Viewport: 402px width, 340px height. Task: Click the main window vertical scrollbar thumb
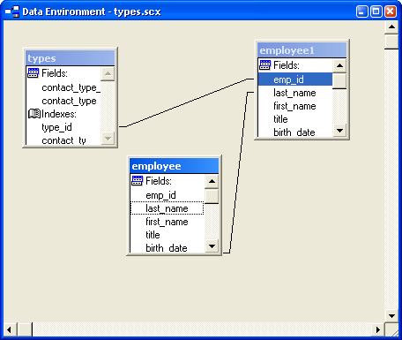click(391, 42)
